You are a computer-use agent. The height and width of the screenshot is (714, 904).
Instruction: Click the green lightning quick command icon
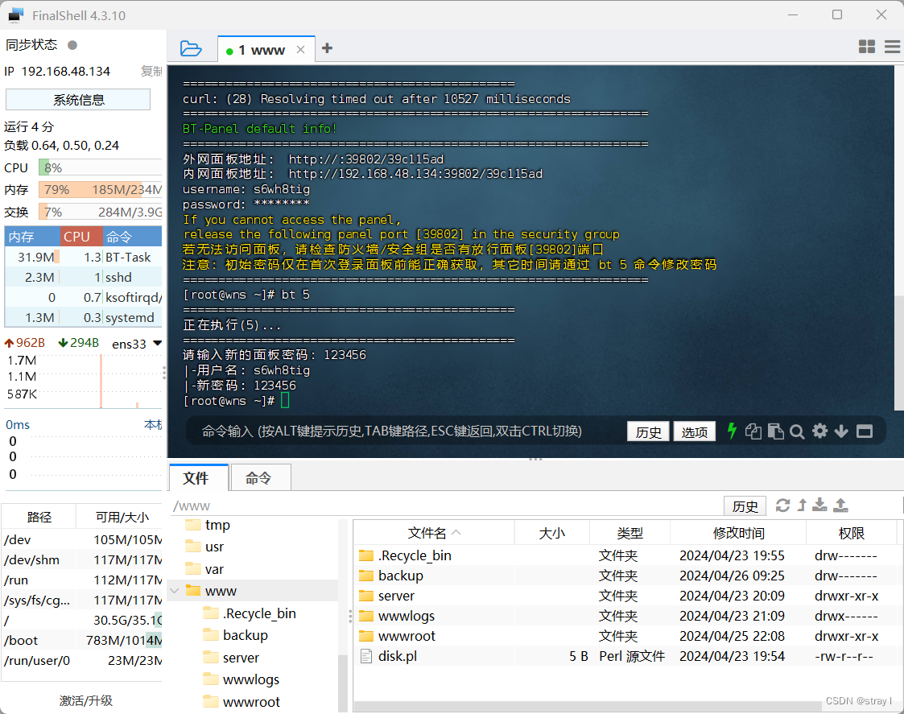coord(732,431)
